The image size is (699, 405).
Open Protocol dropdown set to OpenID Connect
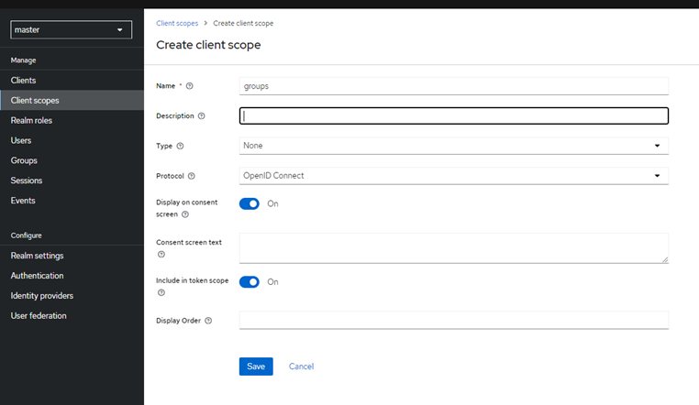[453, 176]
